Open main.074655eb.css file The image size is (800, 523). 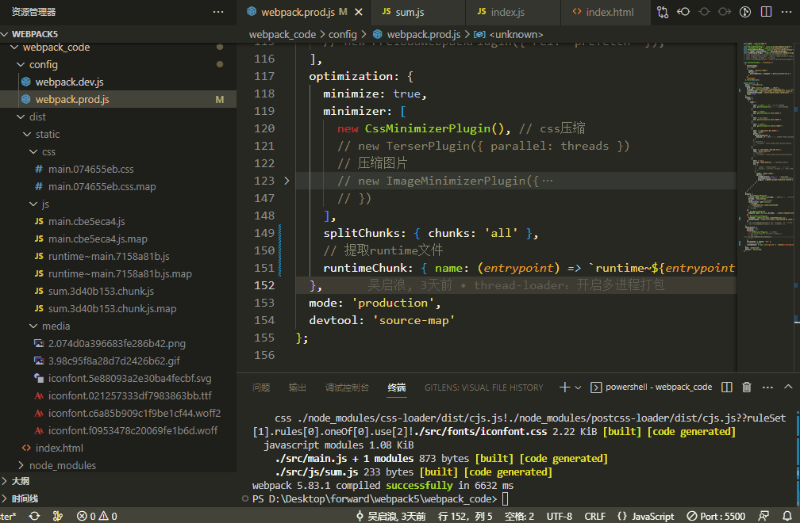[117, 169]
